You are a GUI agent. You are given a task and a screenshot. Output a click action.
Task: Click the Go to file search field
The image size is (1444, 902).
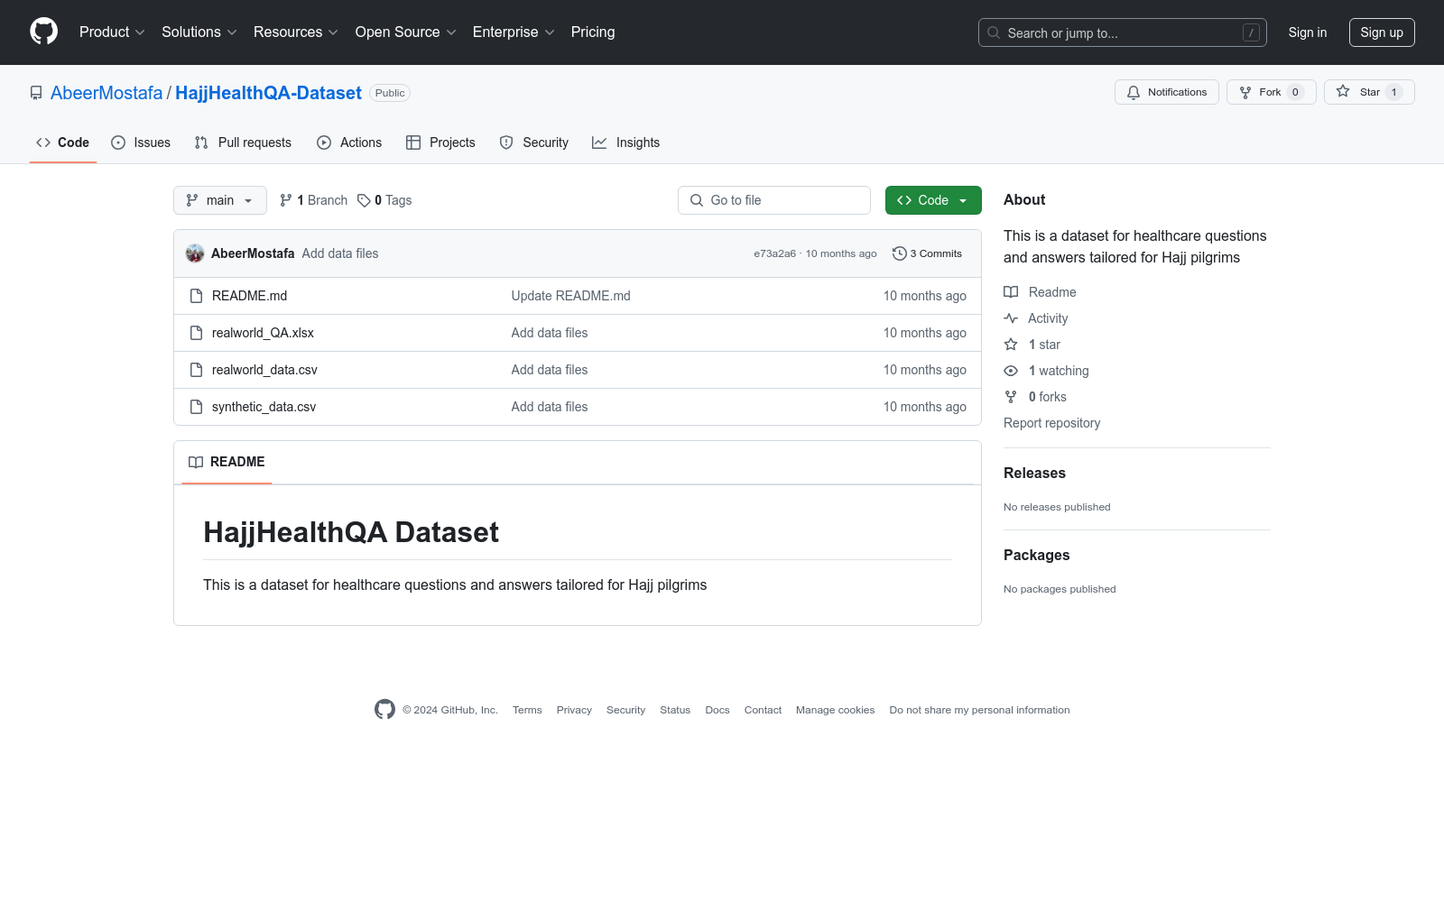(774, 200)
